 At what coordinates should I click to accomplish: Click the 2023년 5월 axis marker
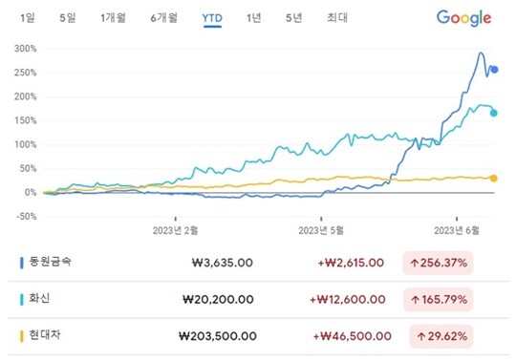[x=321, y=230]
